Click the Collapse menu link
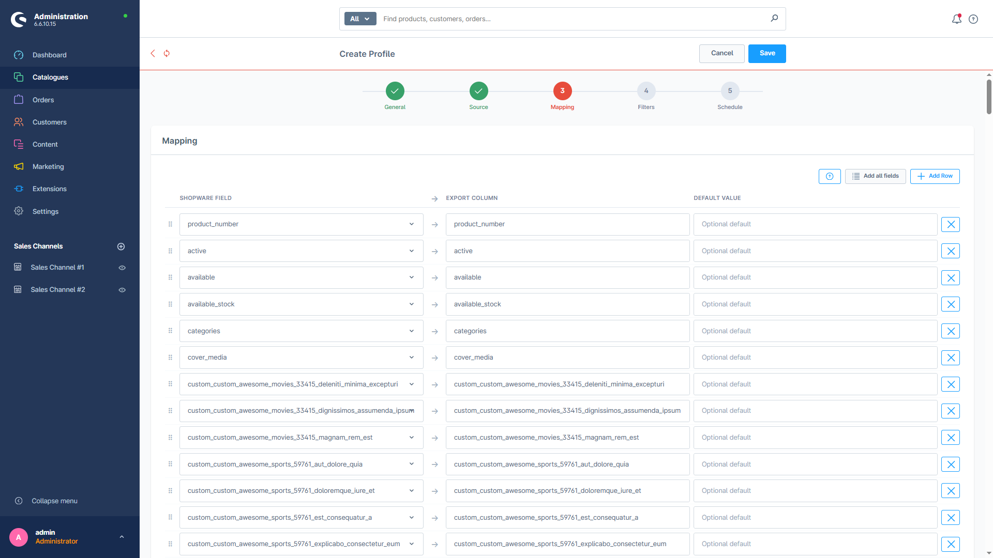Image resolution: width=993 pixels, height=558 pixels. coord(54,501)
